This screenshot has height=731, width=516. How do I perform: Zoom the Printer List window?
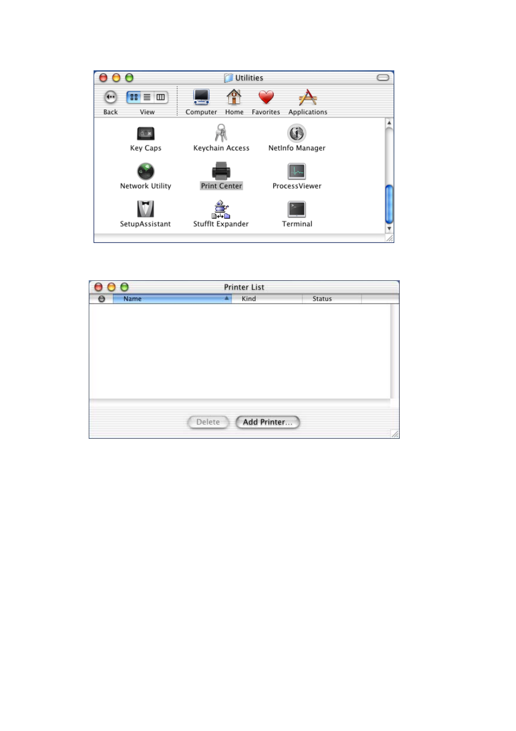(124, 287)
